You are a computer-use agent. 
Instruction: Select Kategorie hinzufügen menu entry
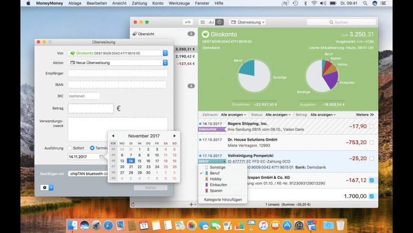point(223,200)
